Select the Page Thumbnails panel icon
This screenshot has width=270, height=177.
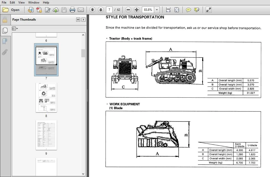point(5,30)
